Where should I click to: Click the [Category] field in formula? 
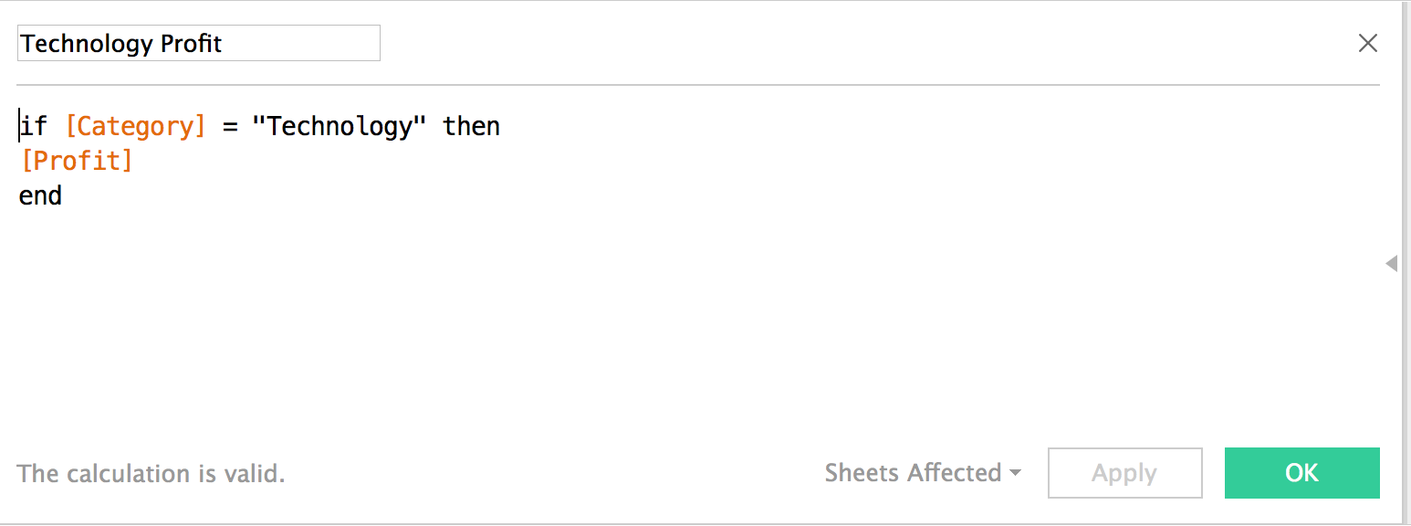tap(136, 126)
